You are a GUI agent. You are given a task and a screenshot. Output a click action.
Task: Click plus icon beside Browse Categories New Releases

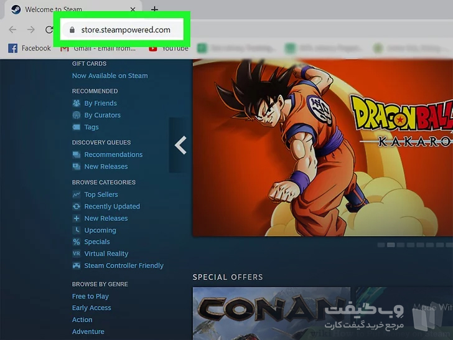click(x=77, y=219)
